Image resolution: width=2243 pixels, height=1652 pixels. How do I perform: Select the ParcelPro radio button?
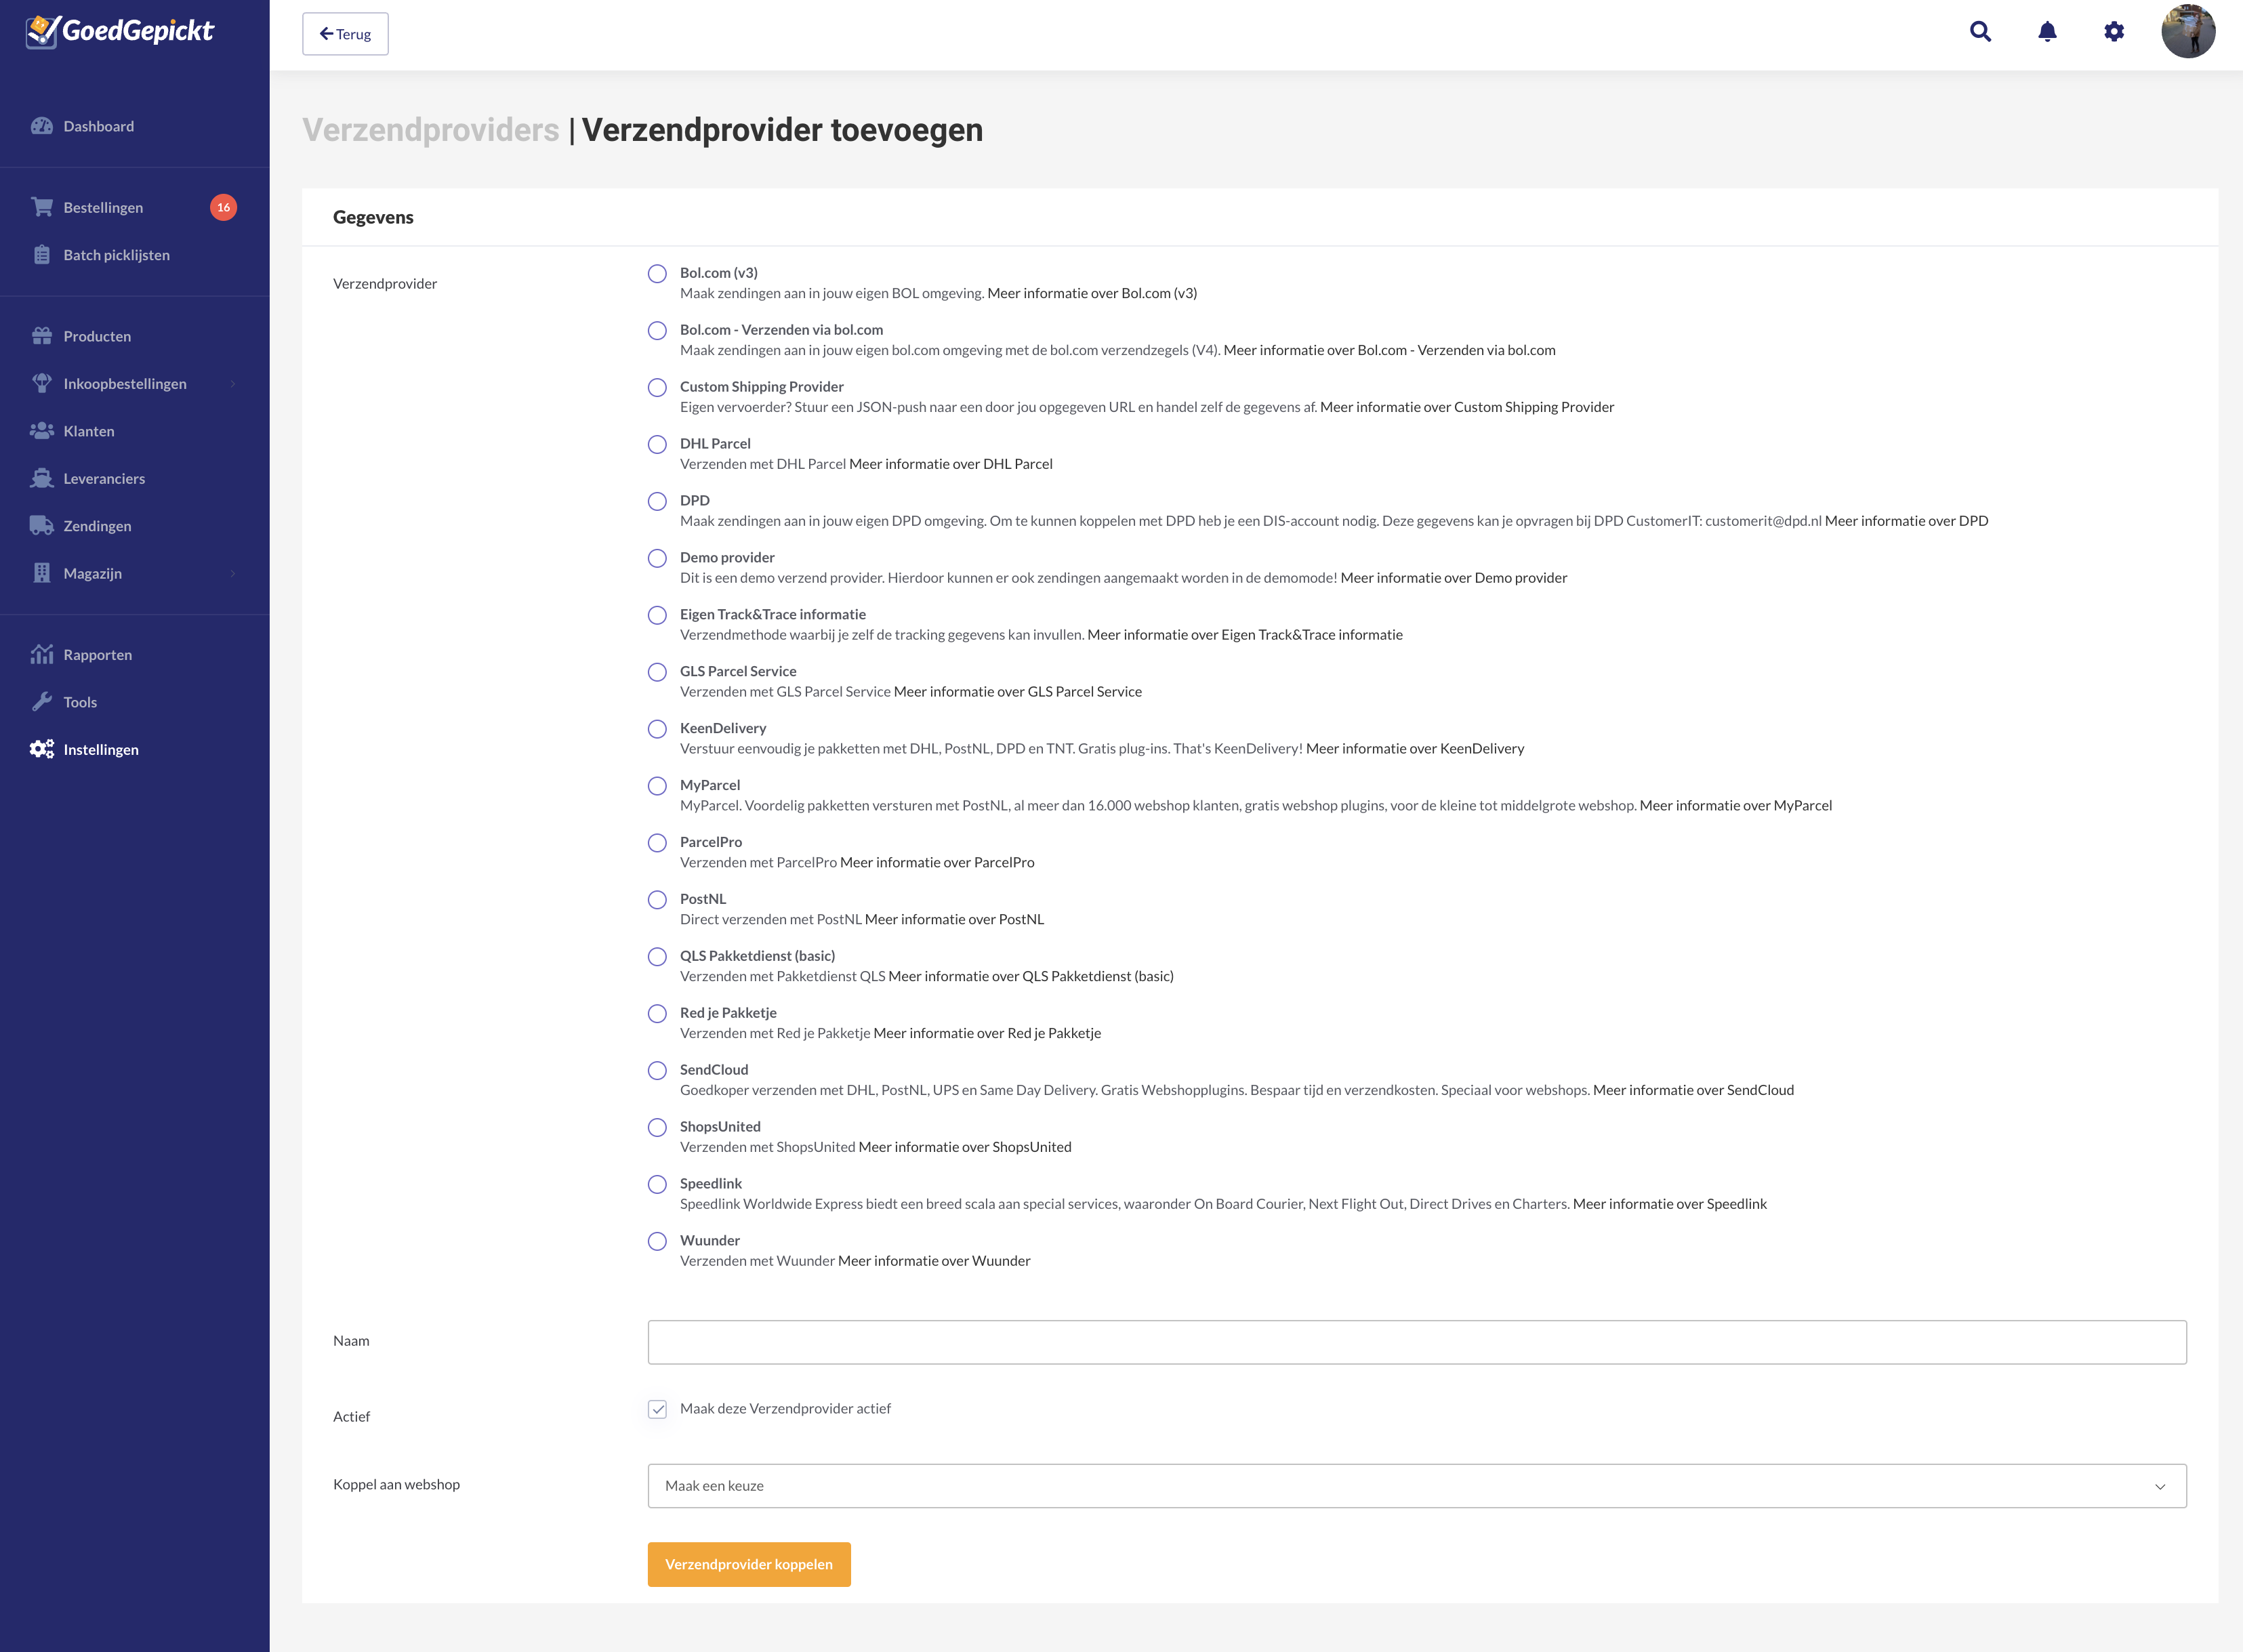point(657,843)
